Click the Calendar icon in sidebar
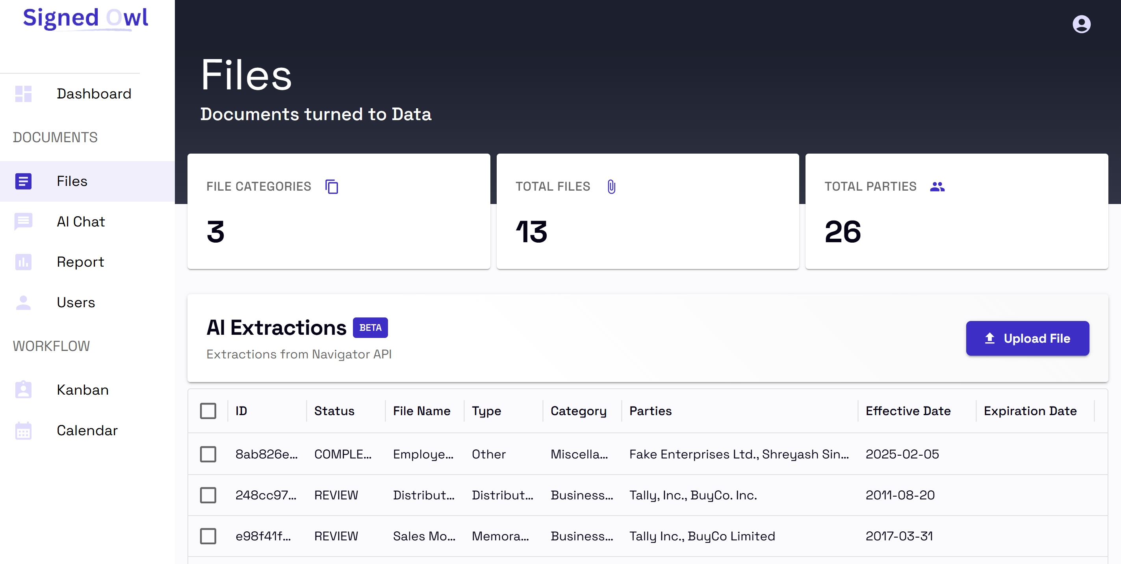The height and width of the screenshot is (564, 1121). click(x=23, y=430)
